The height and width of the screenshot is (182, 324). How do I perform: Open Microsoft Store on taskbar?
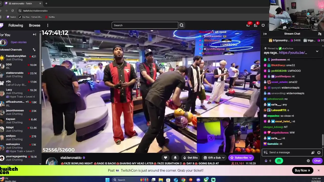tap(168, 180)
